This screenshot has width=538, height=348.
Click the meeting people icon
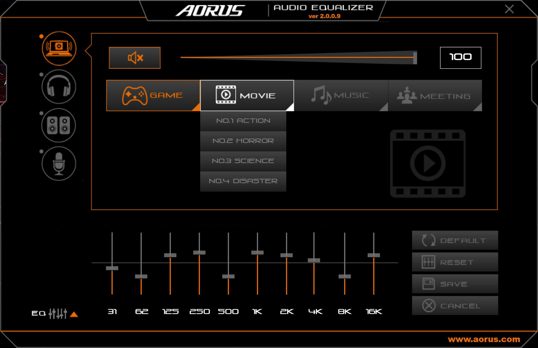[407, 95]
